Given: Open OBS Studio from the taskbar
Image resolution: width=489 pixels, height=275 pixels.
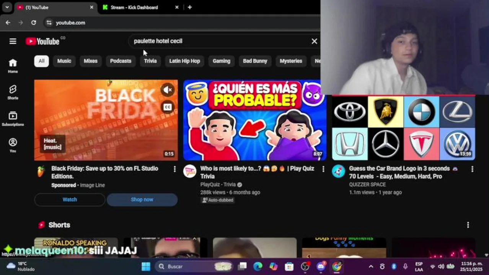Looking at the screenshot, I should (305, 266).
